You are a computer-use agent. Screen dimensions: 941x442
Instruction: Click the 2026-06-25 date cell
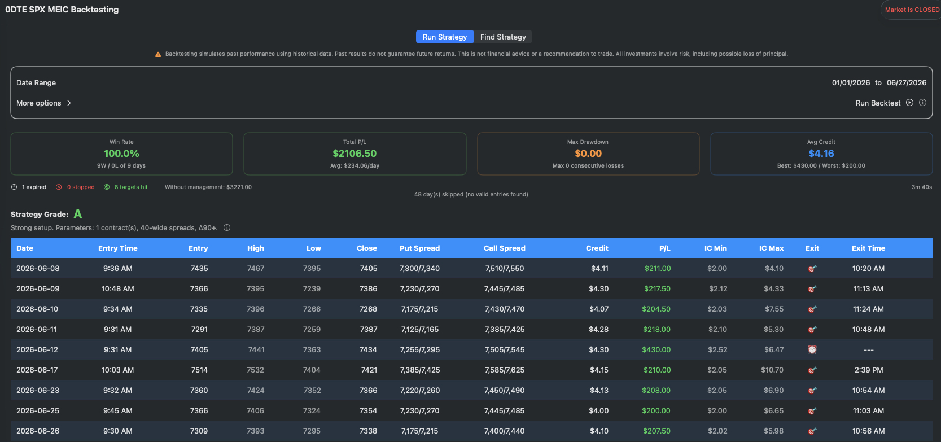point(38,410)
